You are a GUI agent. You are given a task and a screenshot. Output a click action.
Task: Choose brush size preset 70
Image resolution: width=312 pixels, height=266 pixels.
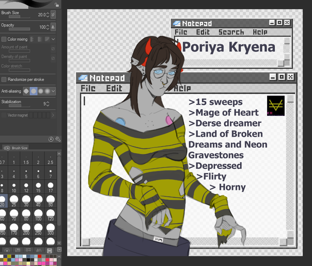(14, 215)
